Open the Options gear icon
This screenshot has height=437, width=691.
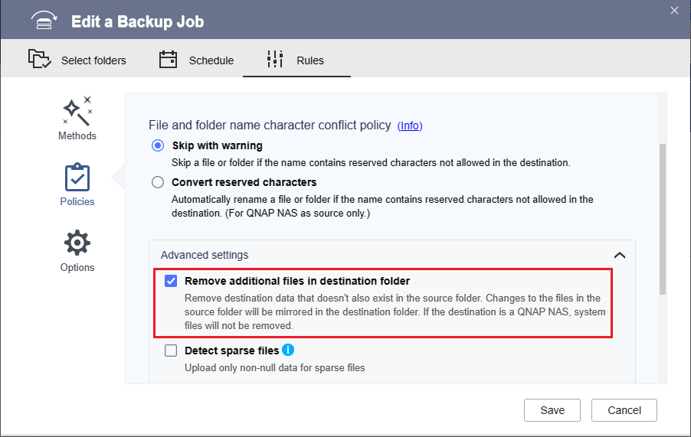pyautogui.click(x=77, y=243)
